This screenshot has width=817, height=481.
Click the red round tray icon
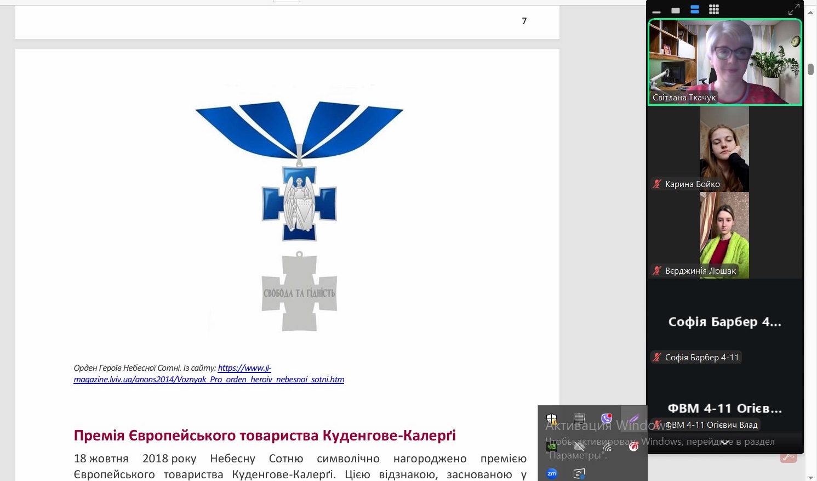(633, 446)
